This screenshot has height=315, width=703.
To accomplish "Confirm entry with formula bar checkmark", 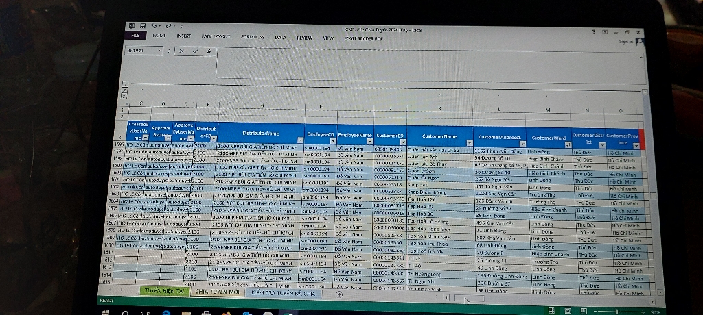I will 195,51.
